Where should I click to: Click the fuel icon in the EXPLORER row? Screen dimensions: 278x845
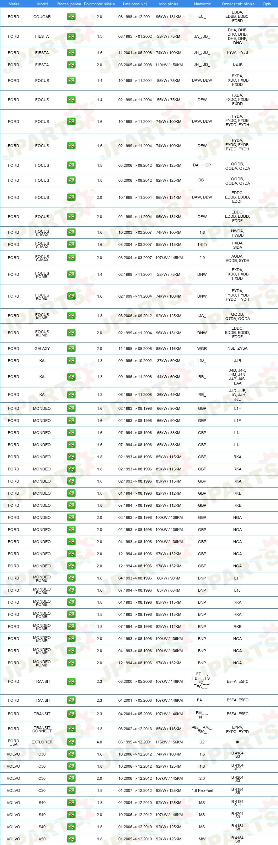[x=71, y=742]
